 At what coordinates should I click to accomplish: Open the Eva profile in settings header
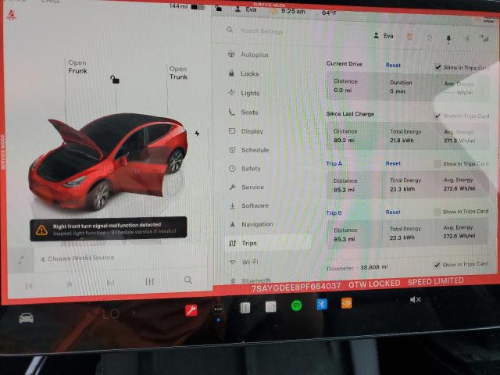[x=384, y=36]
